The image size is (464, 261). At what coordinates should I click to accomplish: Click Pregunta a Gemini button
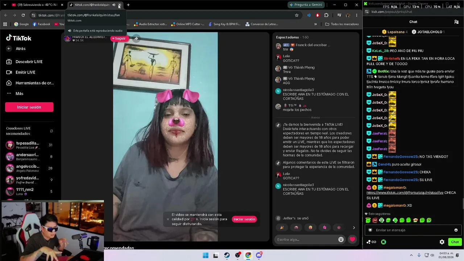pyautogui.click(x=306, y=5)
